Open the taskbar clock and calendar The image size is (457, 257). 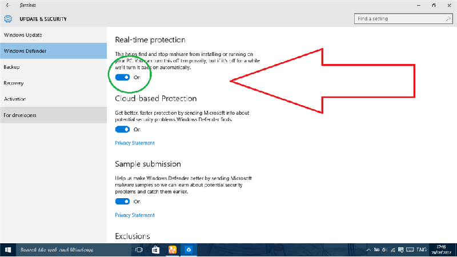point(441,250)
